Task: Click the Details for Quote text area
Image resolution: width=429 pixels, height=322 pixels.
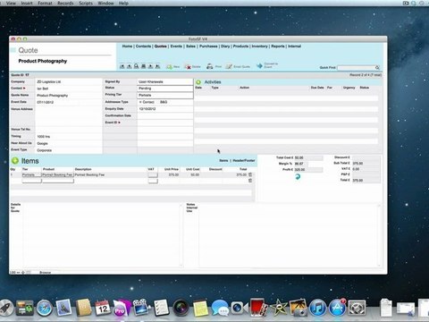Action: pos(102,235)
